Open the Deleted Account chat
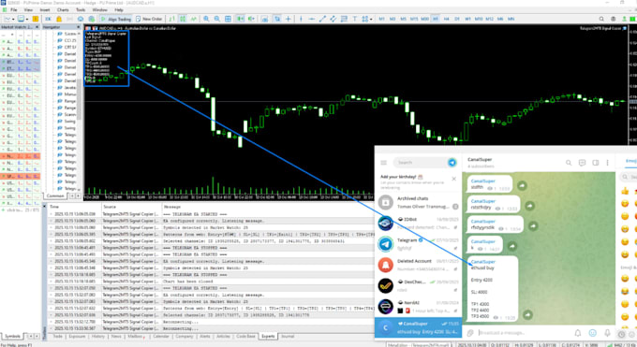Screen dimensions: 637x347 click(419, 265)
